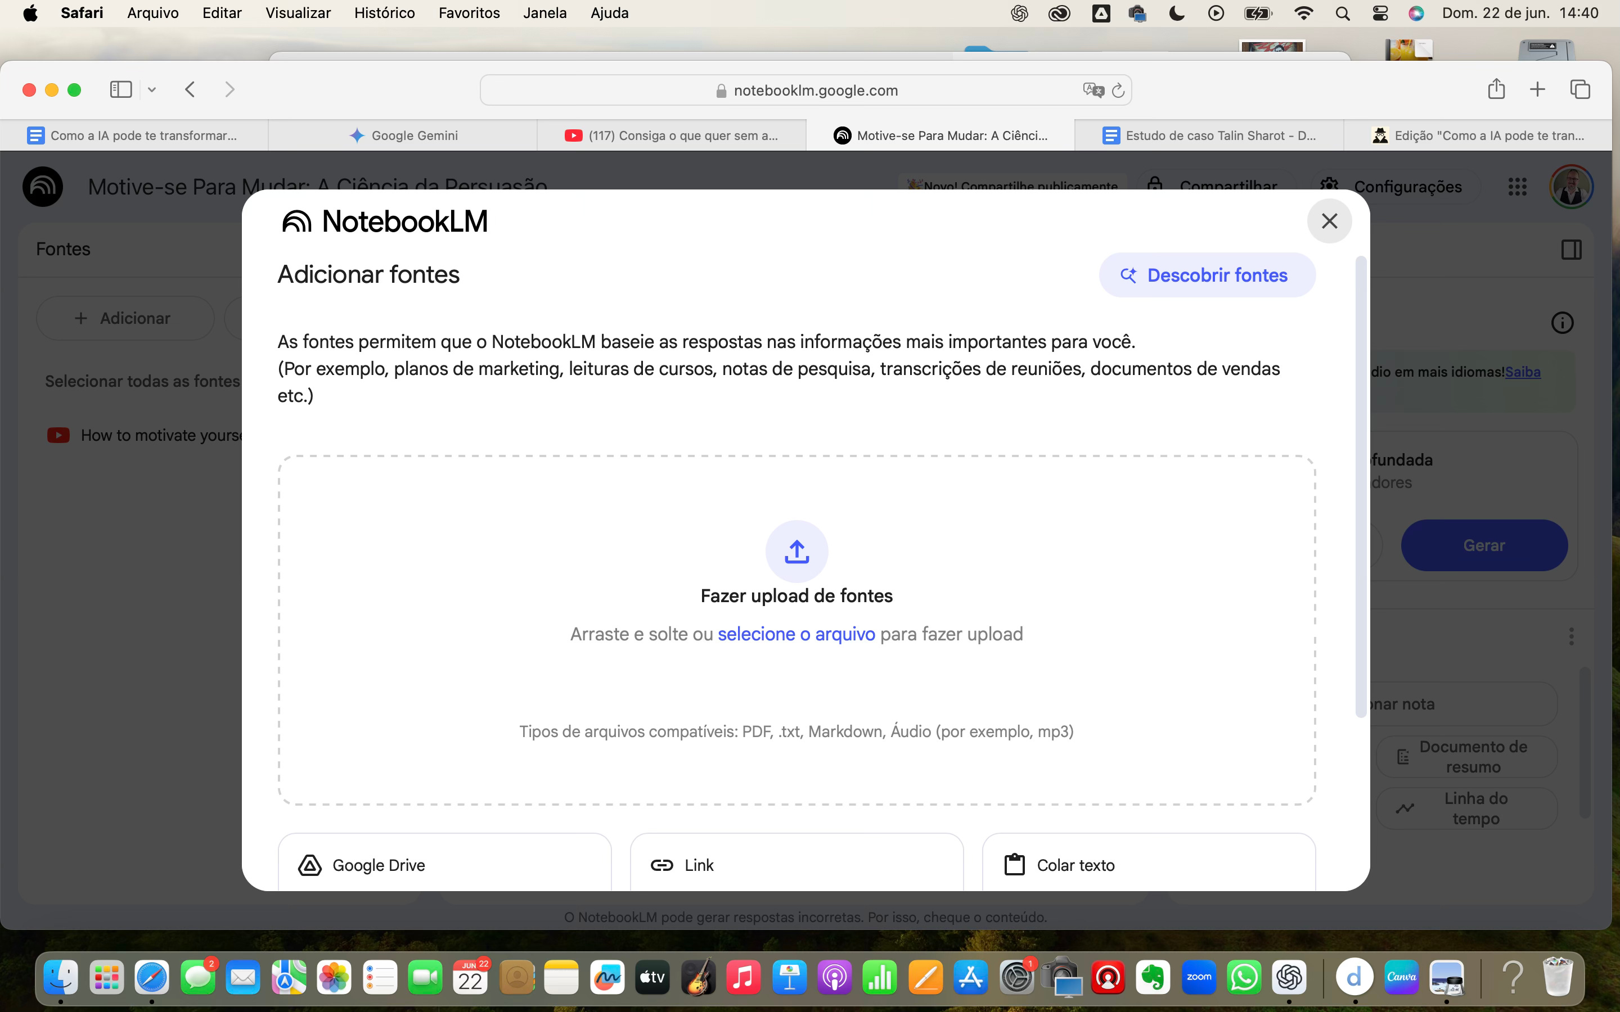Click the Adicionar source button
This screenshot has width=1620, height=1012.
[x=125, y=318]
